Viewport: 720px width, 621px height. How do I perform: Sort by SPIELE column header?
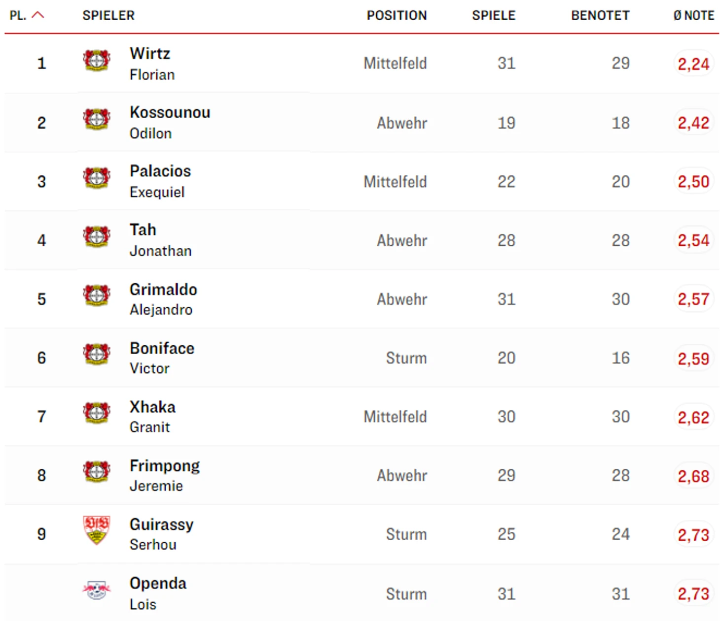pyautogui.click(x=493, y=16)
